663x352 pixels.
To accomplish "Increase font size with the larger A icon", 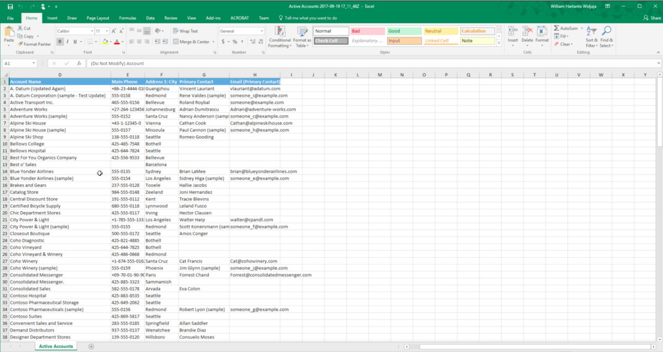I will point(114,31).
